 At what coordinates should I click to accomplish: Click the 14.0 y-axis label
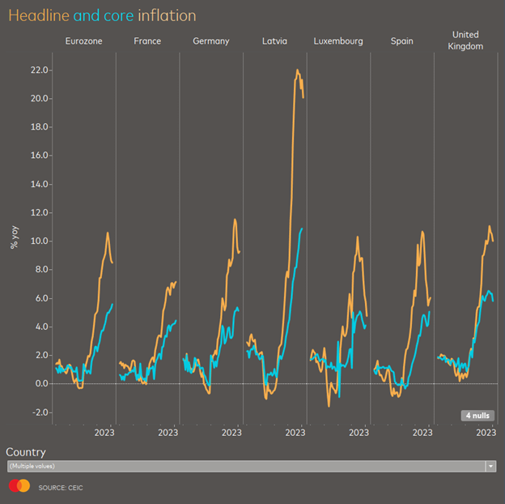40,184
